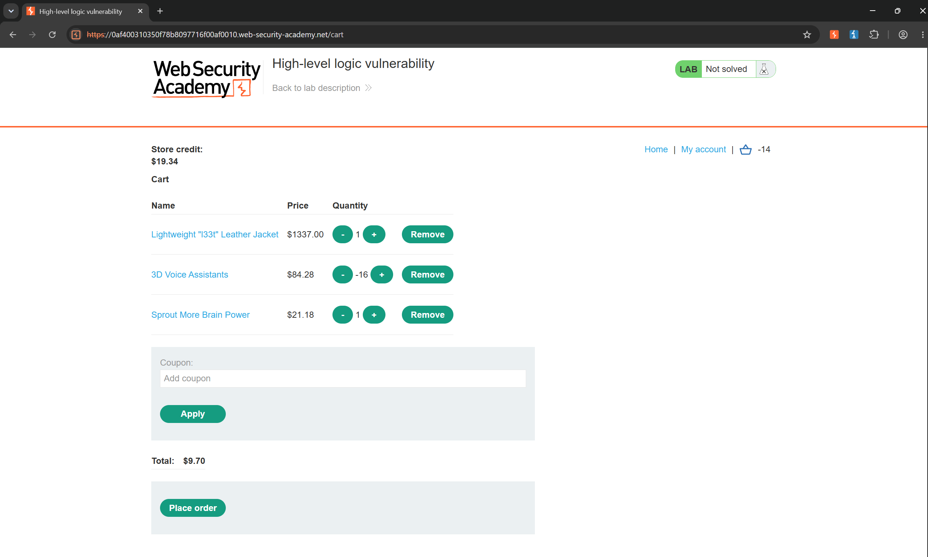Remove 3D Voice Assistants from the cart

pyautogui.click(x=427, y=274)
